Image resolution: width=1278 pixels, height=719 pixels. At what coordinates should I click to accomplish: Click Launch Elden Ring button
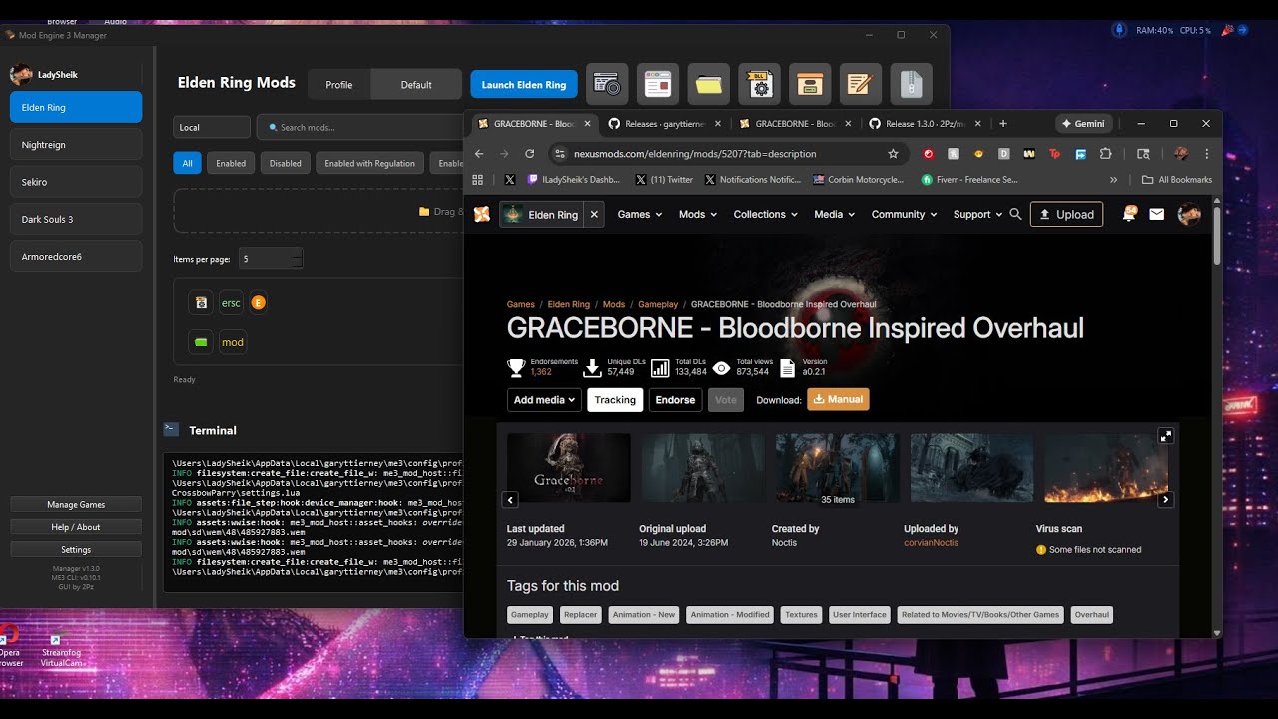524,85
